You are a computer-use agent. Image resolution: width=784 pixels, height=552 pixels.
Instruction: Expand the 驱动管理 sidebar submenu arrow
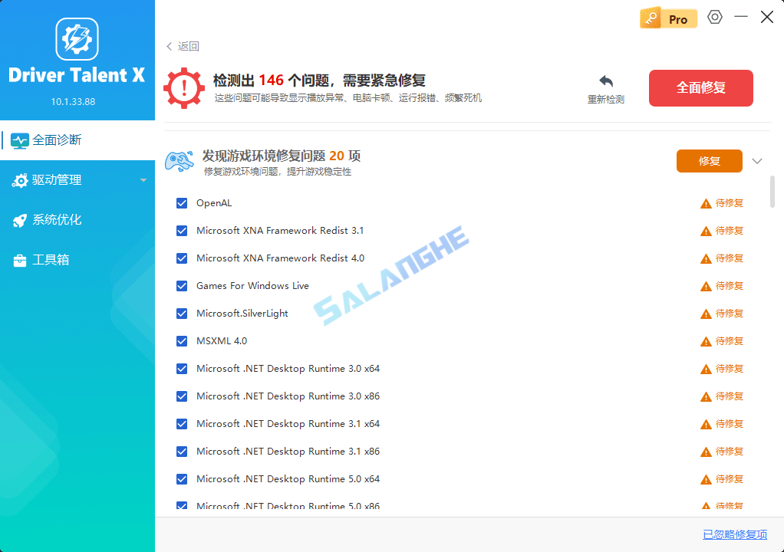click(143, 180)
